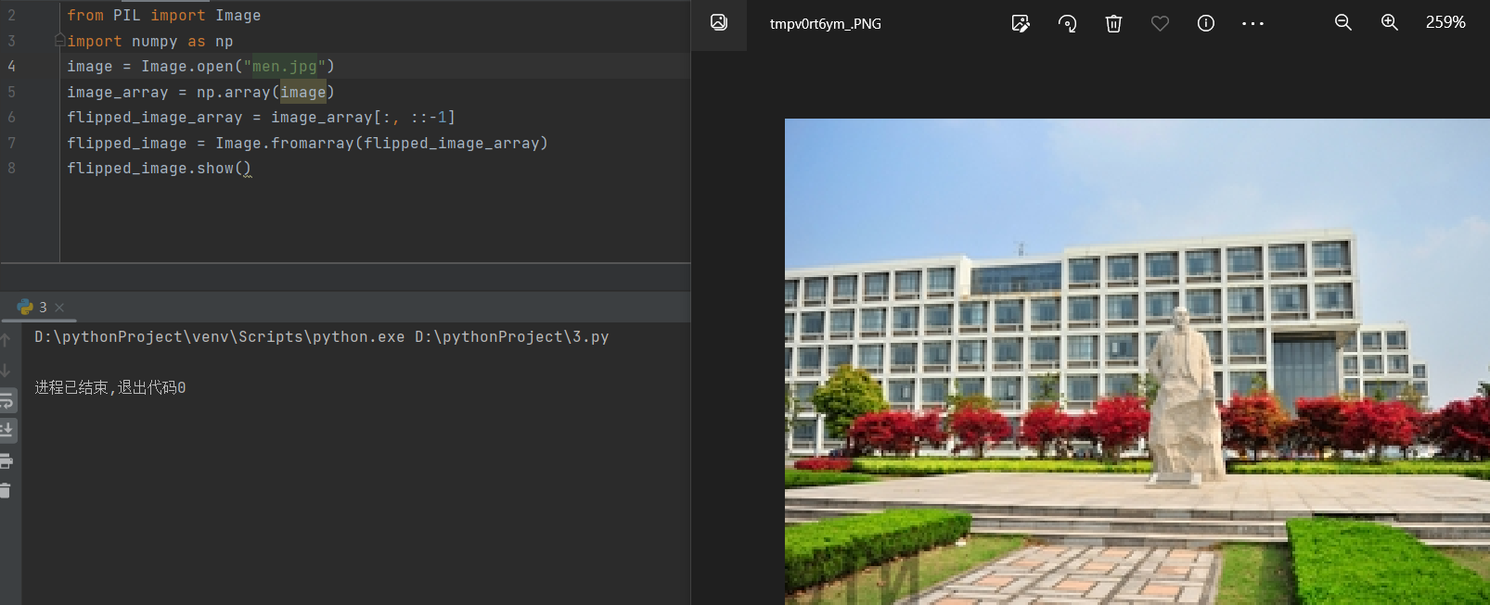
Task: Click the up-arrow scroll-up-stack-trace icon in the console
Action: tap(6, 340)
